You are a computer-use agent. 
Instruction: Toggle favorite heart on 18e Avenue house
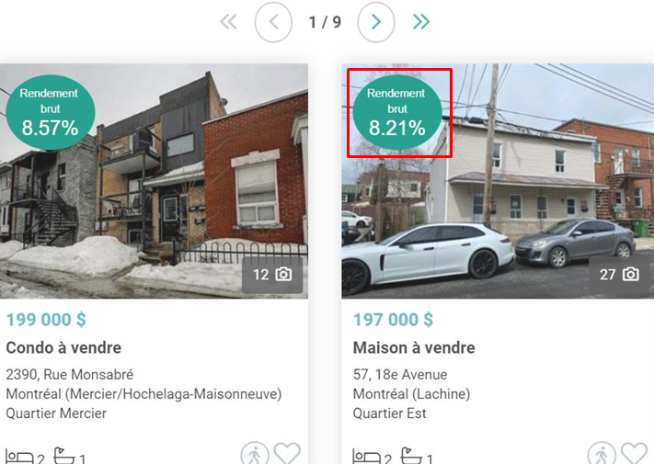[634, 453]
